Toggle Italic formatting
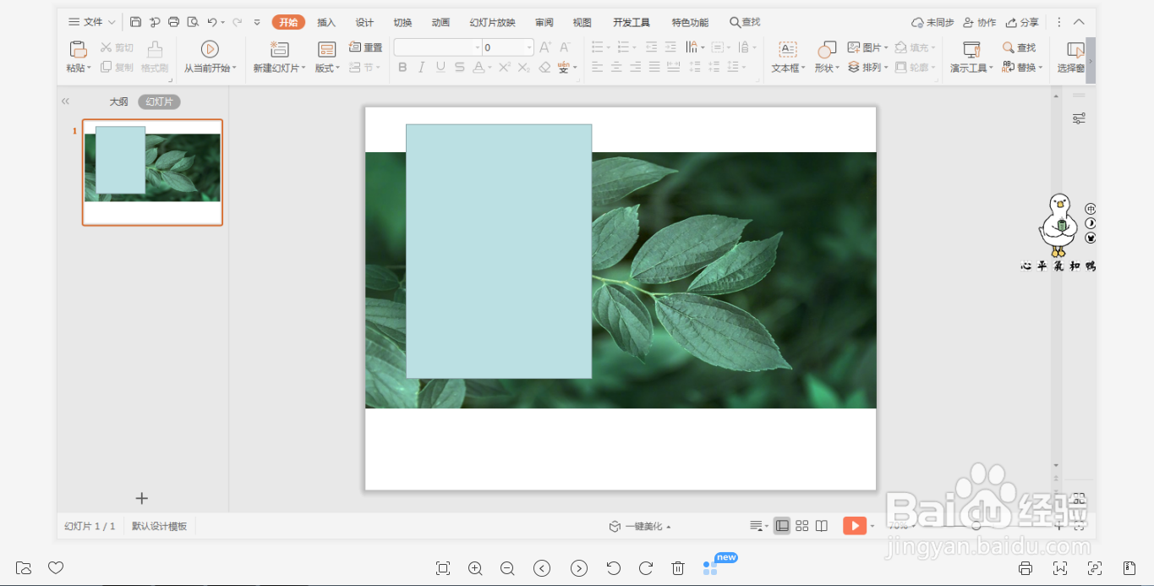 (421, 67)
